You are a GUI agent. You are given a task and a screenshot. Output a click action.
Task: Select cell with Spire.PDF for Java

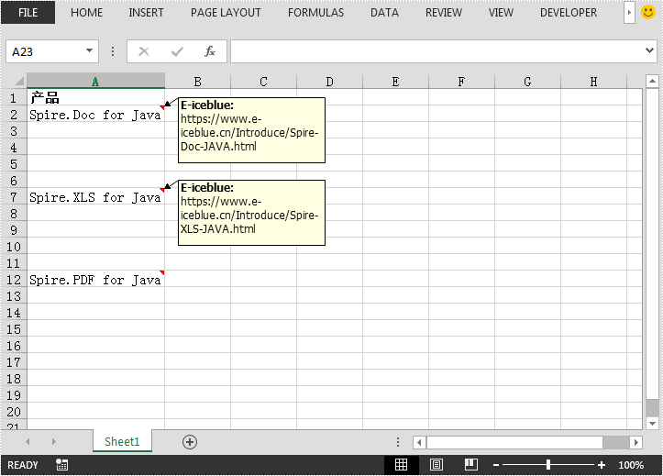95,280
